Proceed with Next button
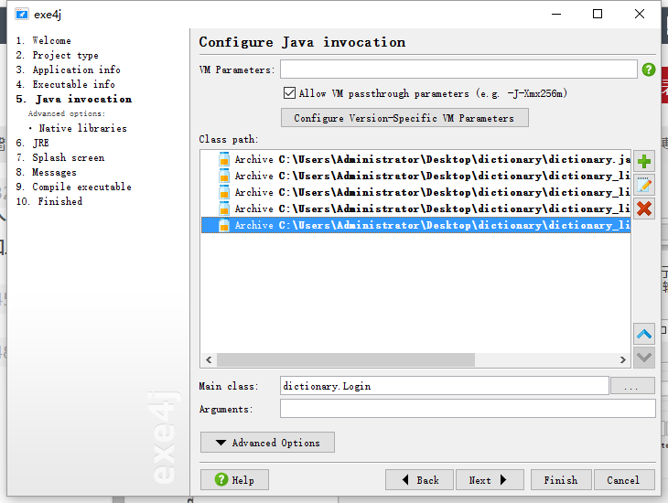This screenshot has height=503, width=668. [490, 480]
